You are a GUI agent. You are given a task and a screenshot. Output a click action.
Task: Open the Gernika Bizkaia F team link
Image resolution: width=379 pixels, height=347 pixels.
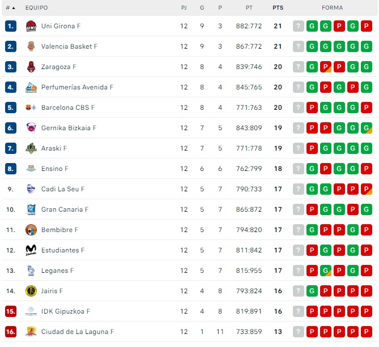click(69, 128)
